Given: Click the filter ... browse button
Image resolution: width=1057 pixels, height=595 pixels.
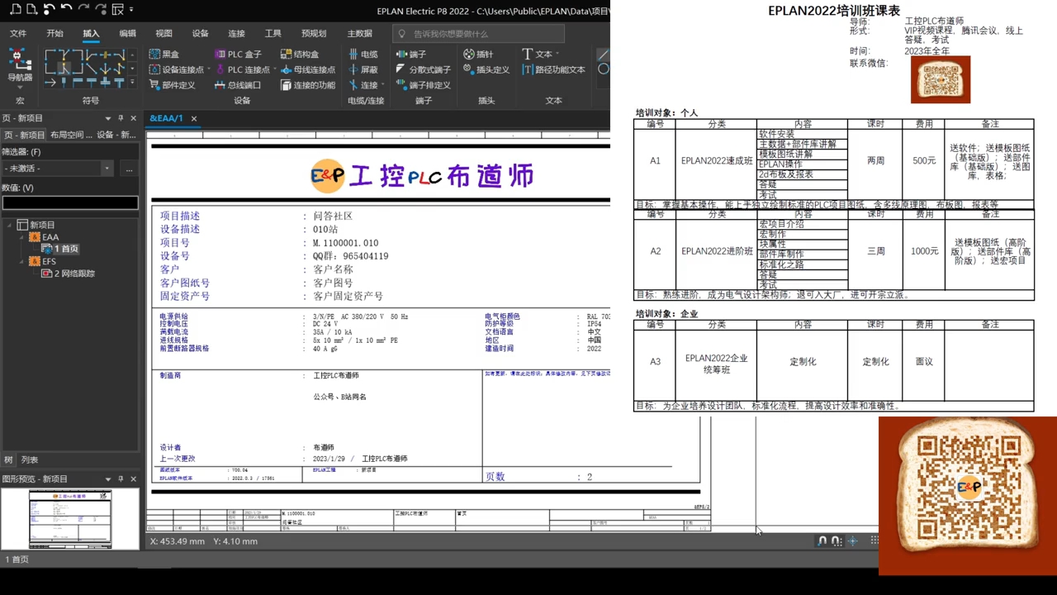Looking at the screenshot, I should coord(129,169).
